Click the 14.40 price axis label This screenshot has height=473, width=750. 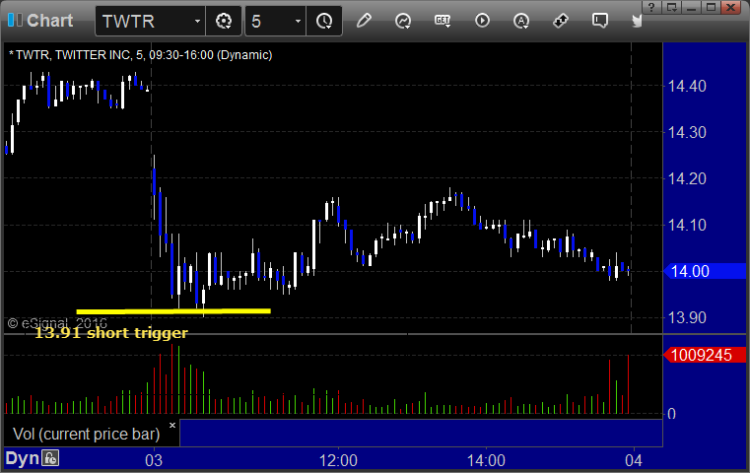tap(687, 86)
